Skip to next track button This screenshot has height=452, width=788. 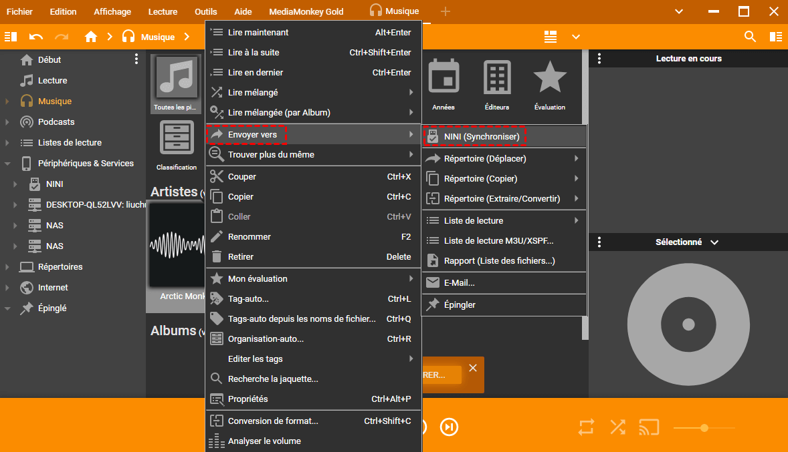[x=449, y=427]
